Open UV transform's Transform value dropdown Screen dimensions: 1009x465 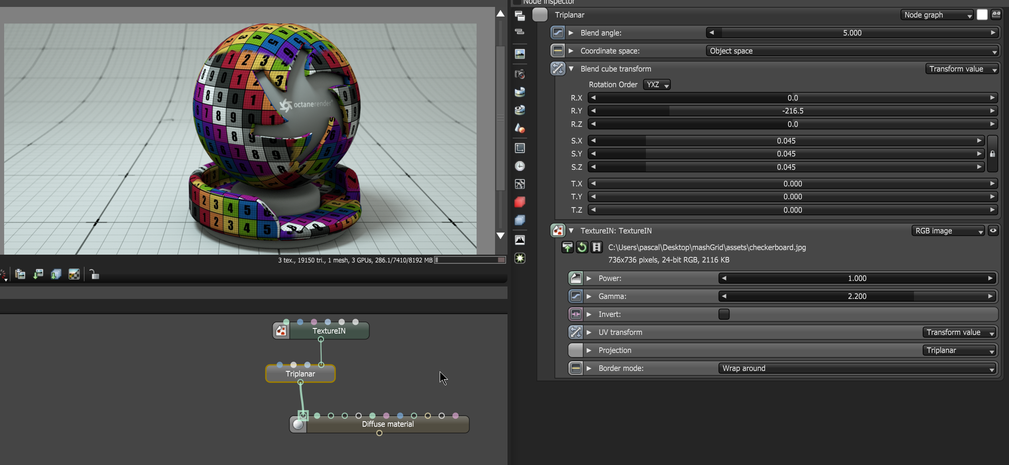(x=959, y=332)
